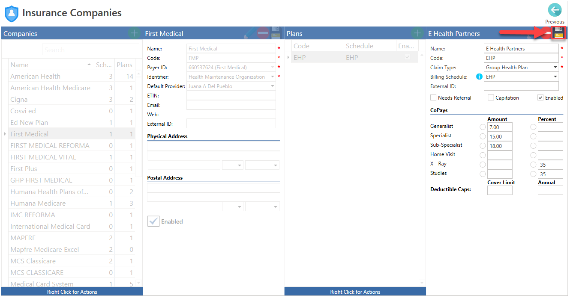Uncheck the plan Enabled checkbox
The image size is (570, 298).
(x=540, y=97)
